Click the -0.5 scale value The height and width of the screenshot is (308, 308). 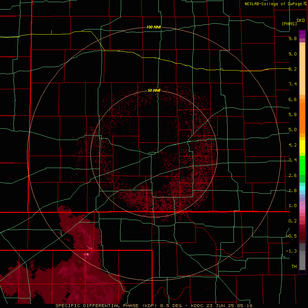tap(292, 236)
